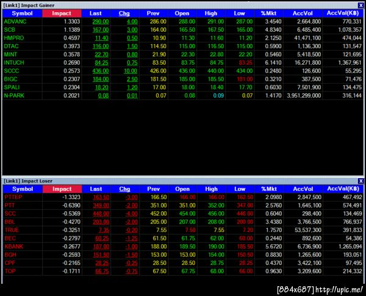Sort Gainer table by Low column
Image resolution: width=366 pixels, height=296 pixels.
pos(240,13)
